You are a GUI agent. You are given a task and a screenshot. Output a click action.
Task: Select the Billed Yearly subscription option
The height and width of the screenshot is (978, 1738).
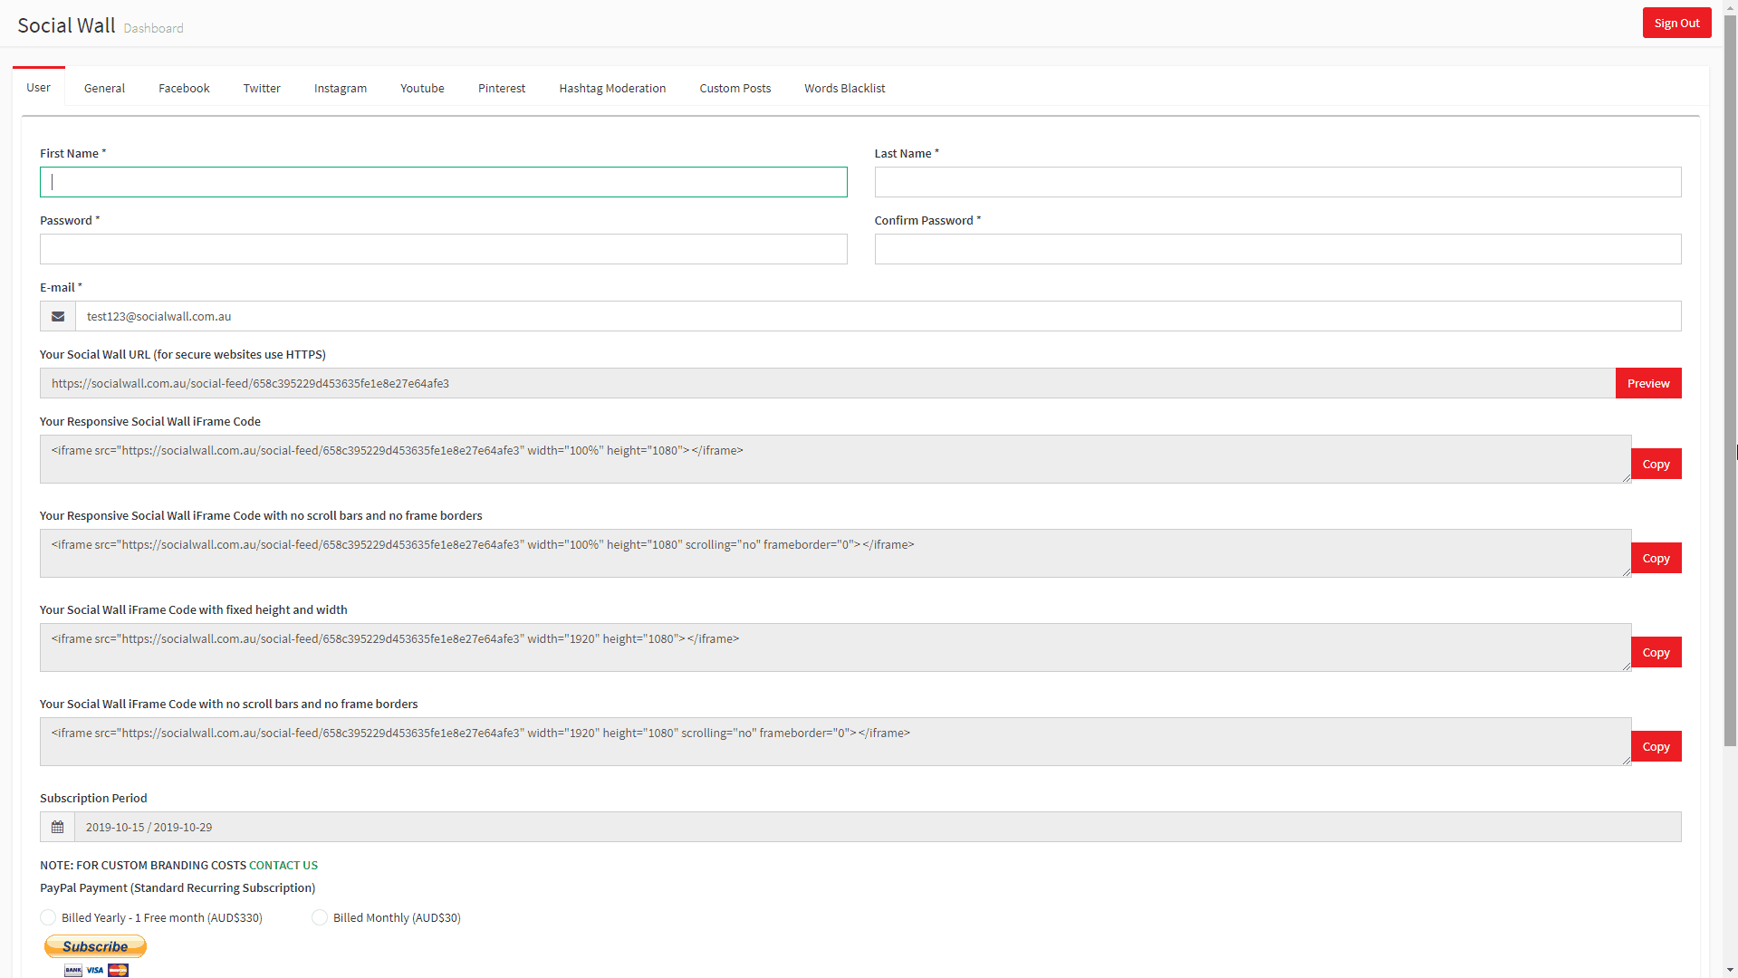[48, 917]
